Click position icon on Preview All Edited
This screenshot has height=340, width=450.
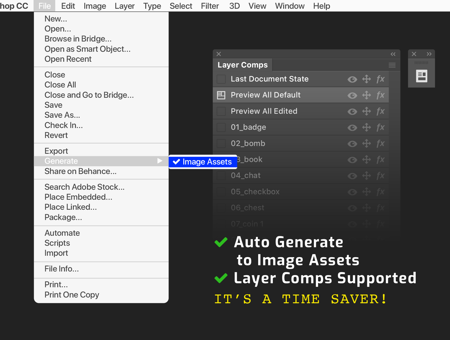pyautogui.click(x=366, y=111)
